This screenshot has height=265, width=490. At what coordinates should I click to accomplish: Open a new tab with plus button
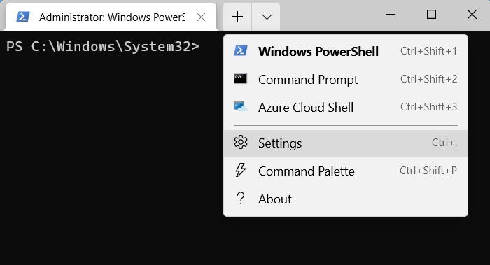237,17
